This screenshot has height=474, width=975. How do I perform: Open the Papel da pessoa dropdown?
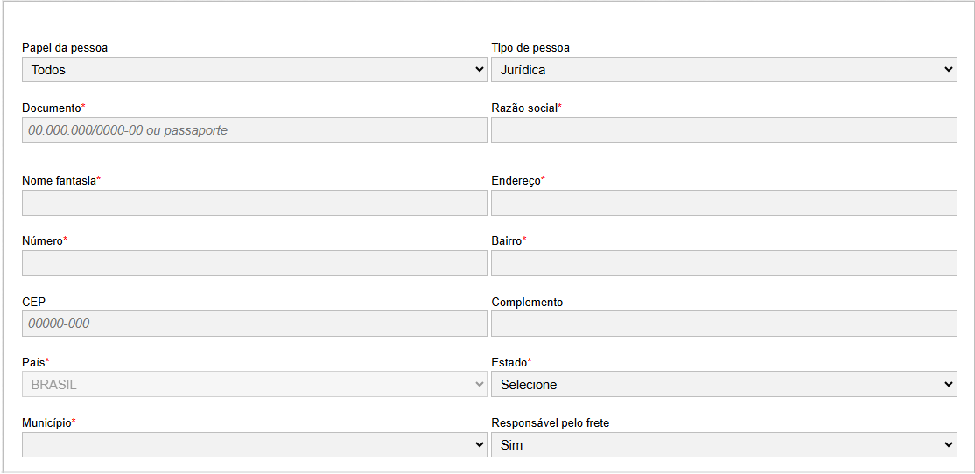254,70
